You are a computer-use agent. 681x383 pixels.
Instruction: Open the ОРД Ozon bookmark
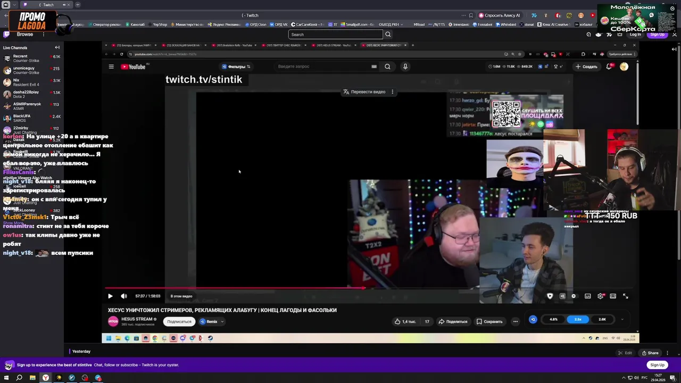click(x=255, y=24)
